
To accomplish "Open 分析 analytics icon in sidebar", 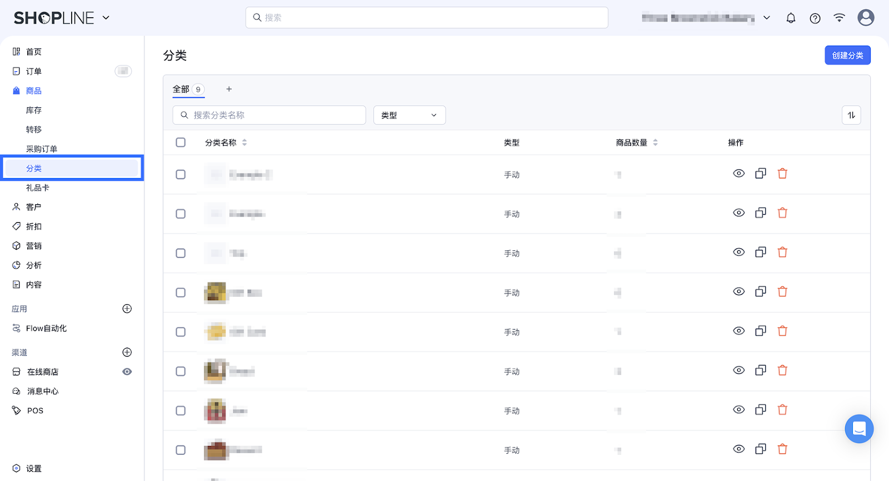I will coord(17,265).
